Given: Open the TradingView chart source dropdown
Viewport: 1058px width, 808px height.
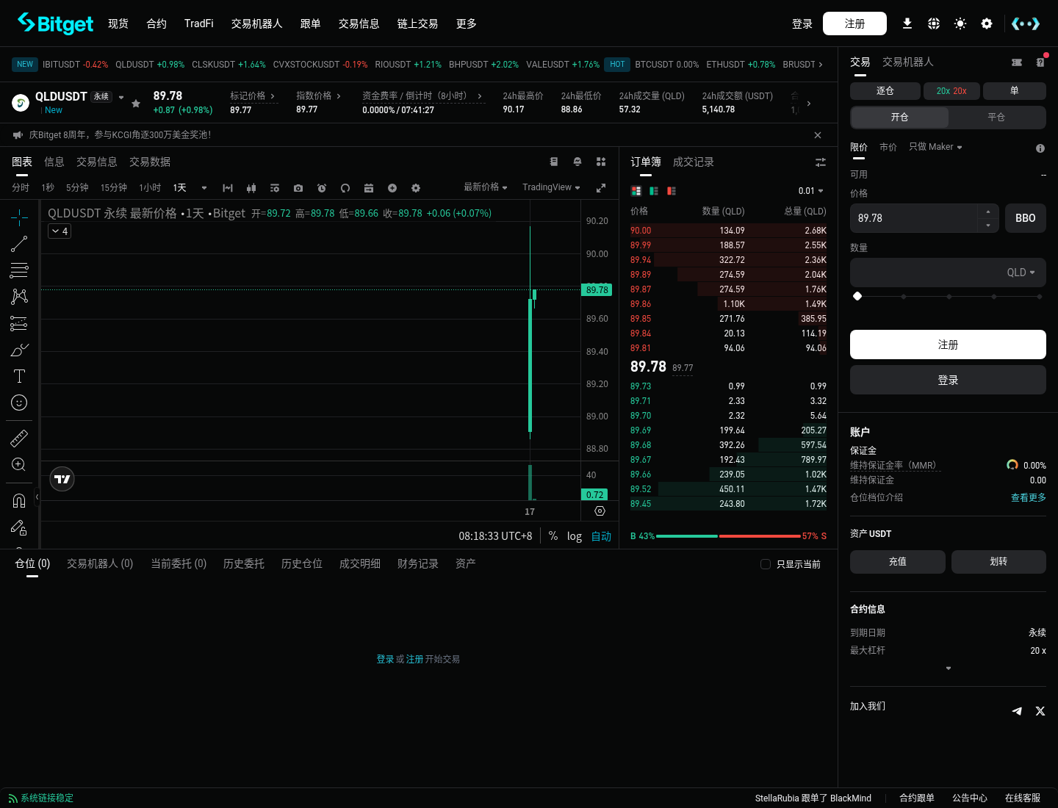Looking at the screenshot, I should [x=551, y=187].
